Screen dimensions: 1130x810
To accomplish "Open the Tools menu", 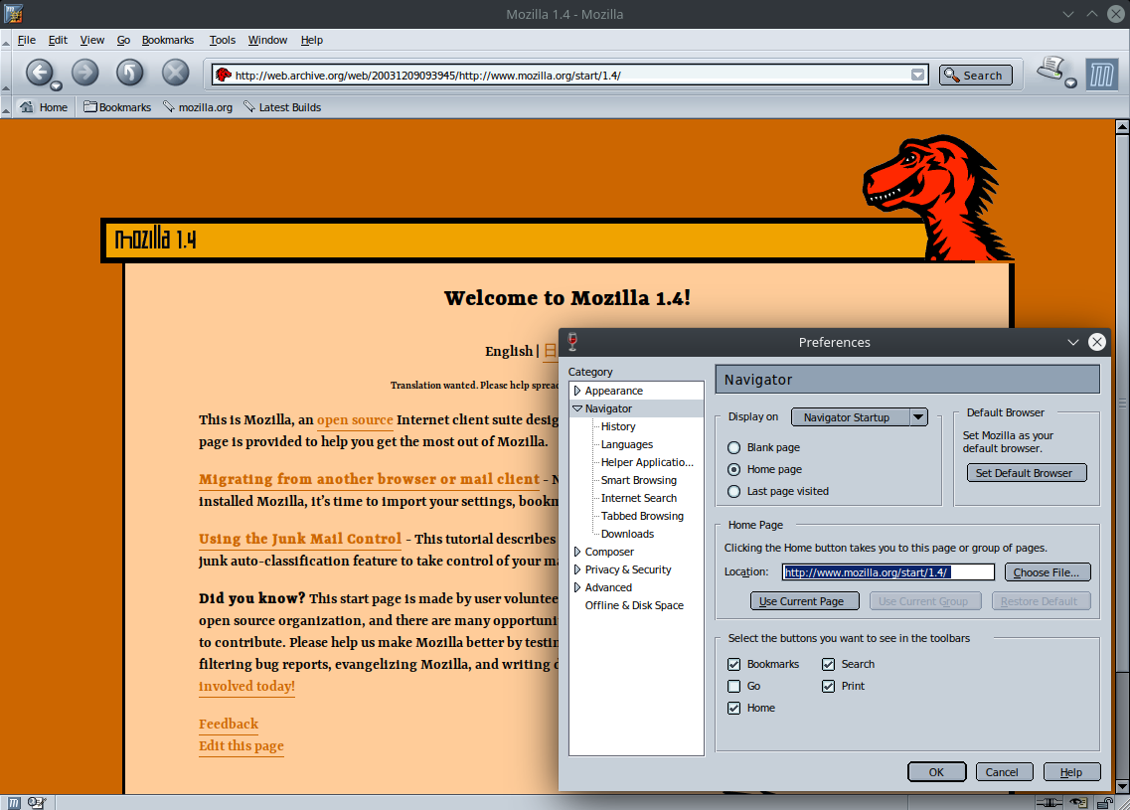I will pyautogui.click(x=222, y=41).
